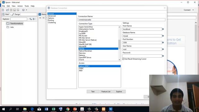Screen dimensions: 199x112
Task: Open Mail app from taskbar
Action: [39, 109]
